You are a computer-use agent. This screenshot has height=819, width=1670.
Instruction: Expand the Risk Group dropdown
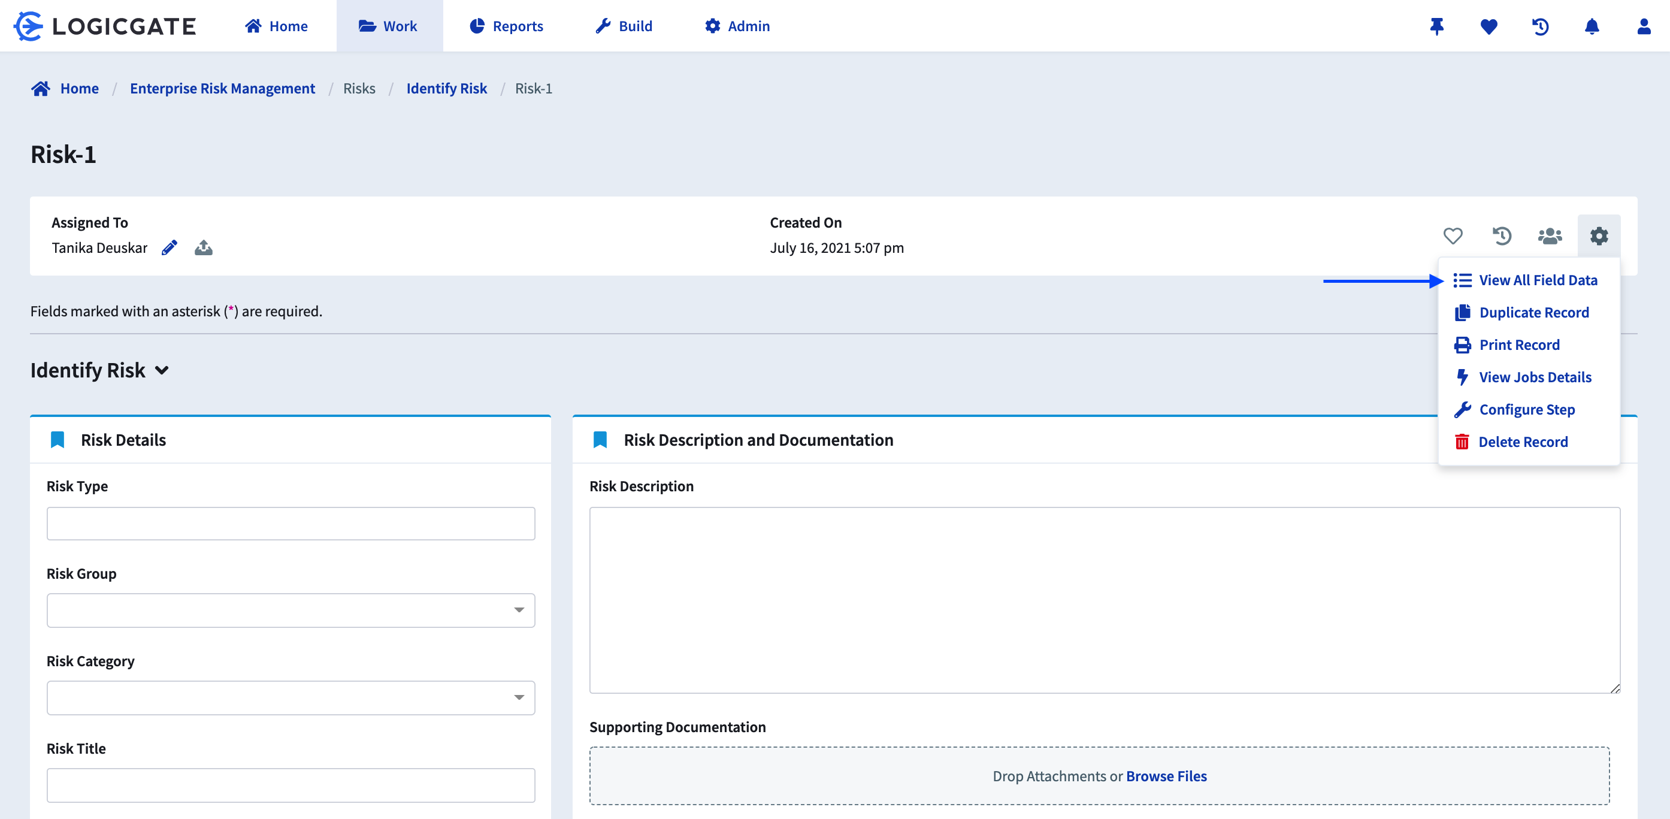(291, 609)
